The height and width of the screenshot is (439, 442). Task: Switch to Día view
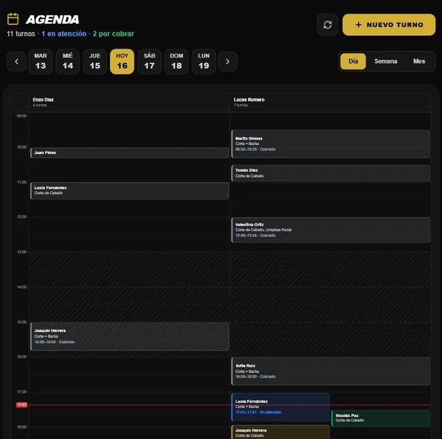point(353,61)
